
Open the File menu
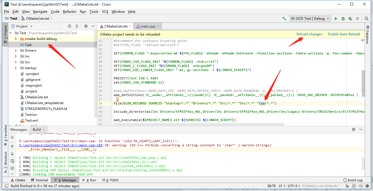(x=6, y=11)
